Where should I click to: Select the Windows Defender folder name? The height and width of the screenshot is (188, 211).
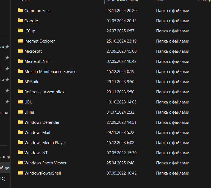click(42, 122)
